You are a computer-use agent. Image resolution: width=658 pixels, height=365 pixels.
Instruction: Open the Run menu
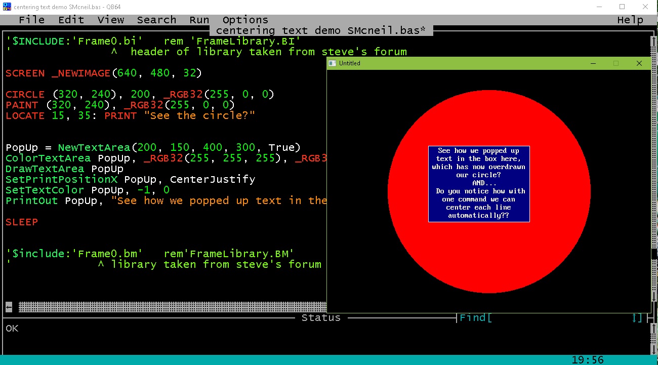[x=199, y=20]
